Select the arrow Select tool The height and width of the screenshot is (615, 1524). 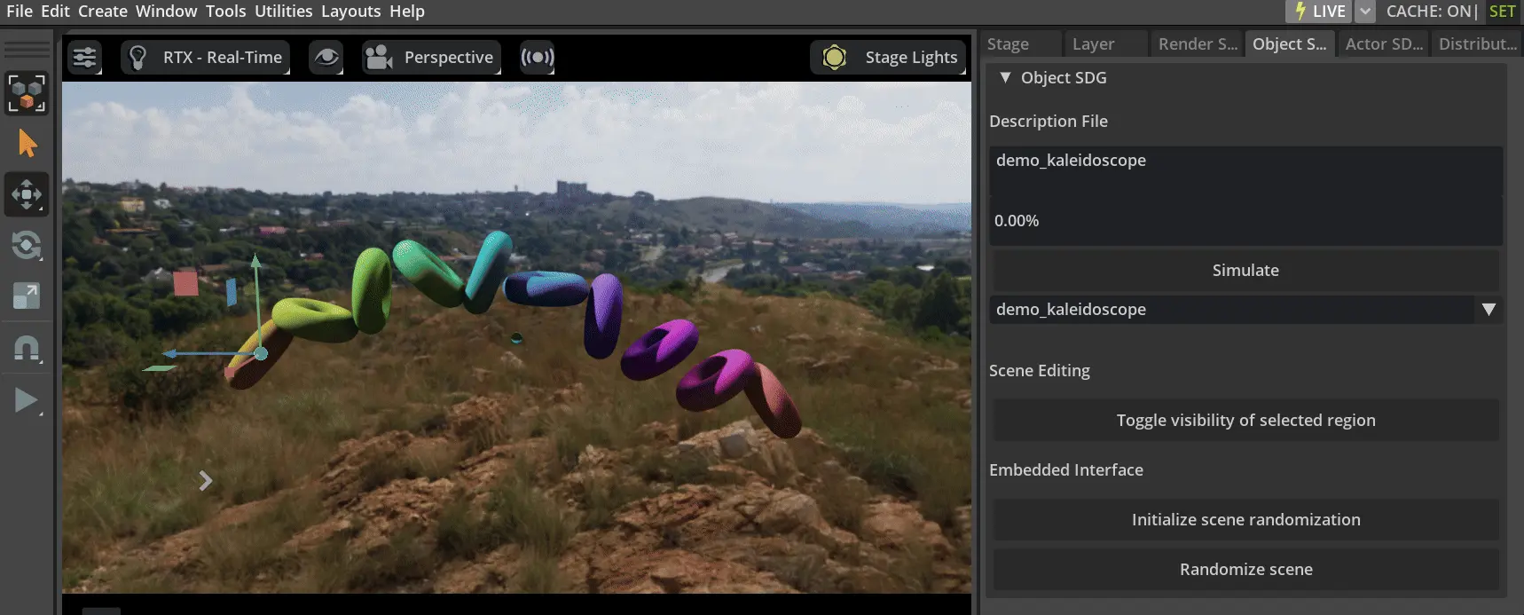27,143
